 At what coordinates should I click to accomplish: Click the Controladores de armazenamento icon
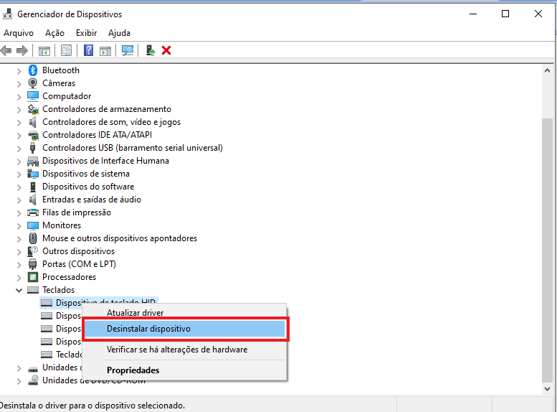pos(33,109)
